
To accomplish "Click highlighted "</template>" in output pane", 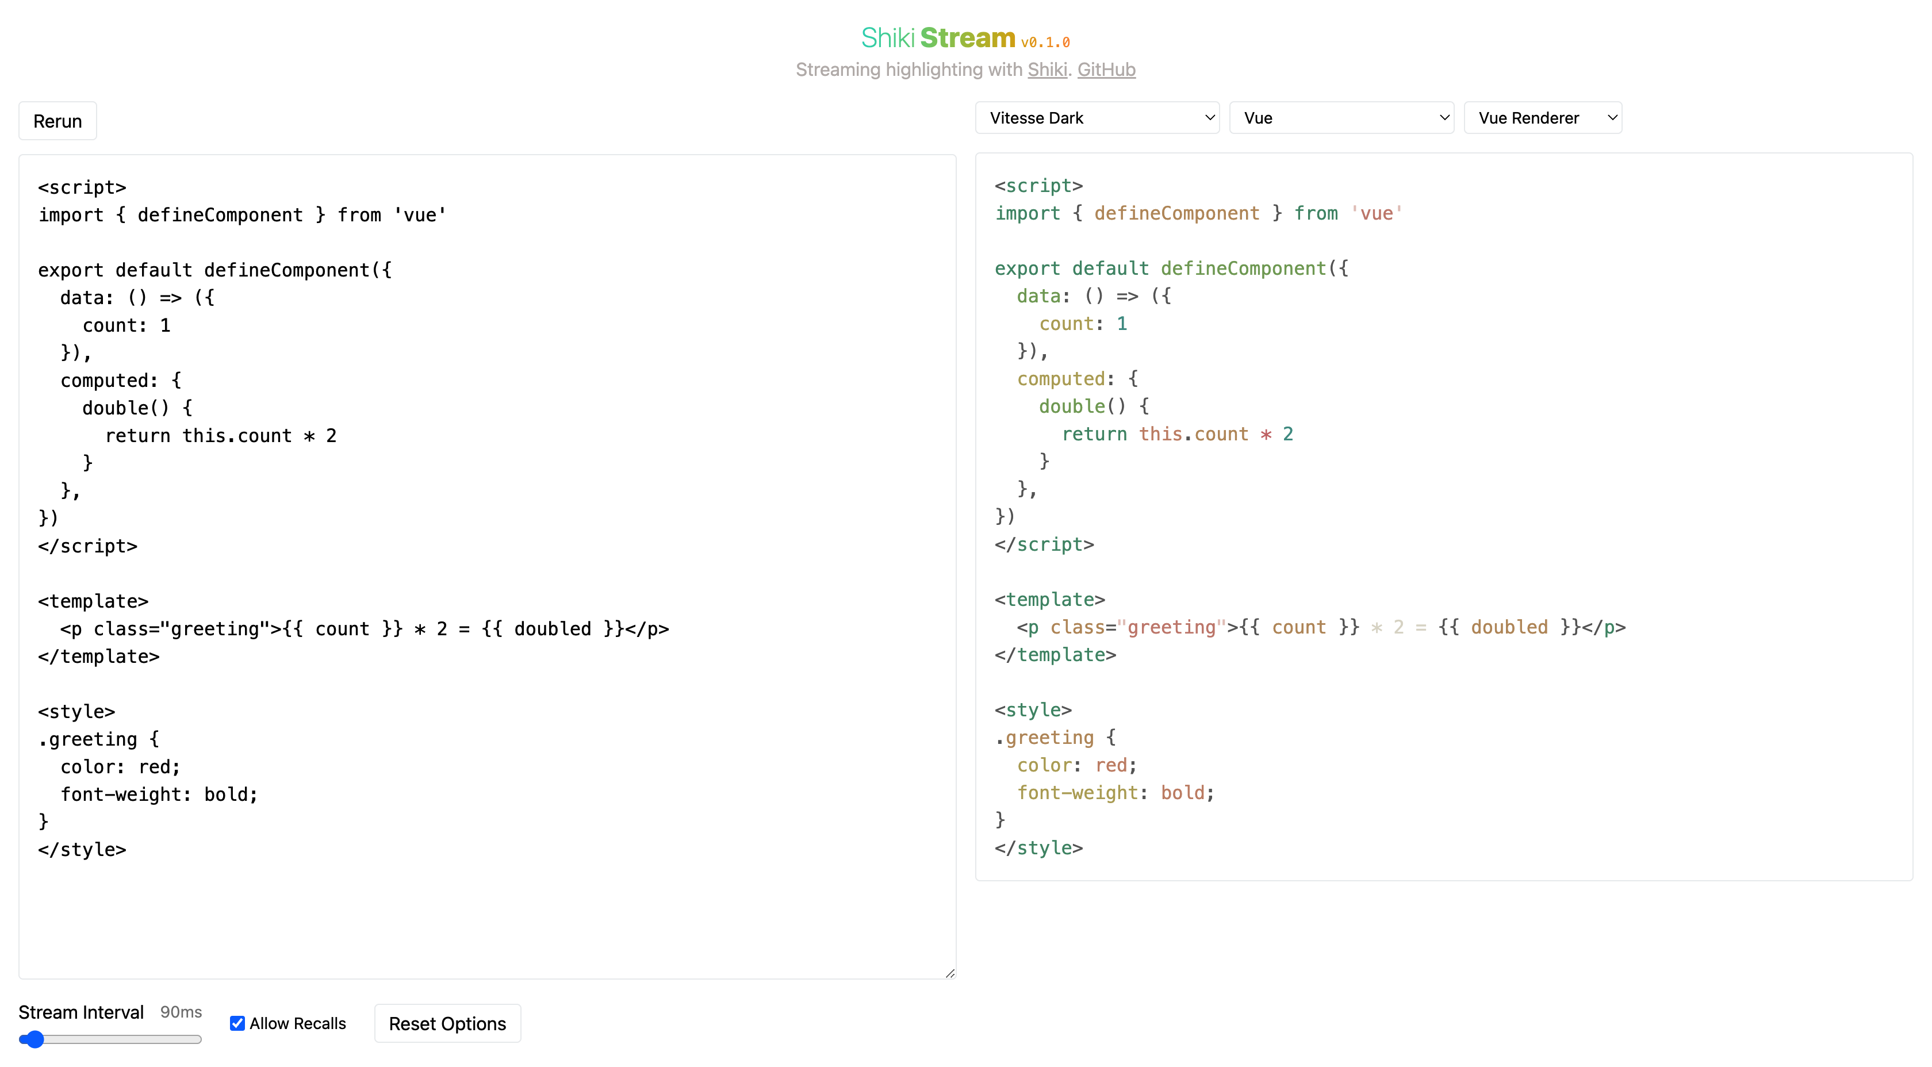I will 1055,655.
